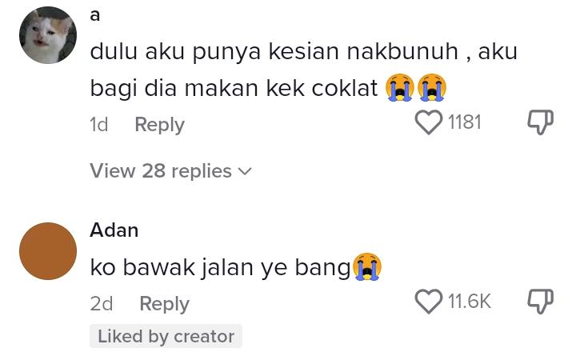
Task: Click the 1d timestamp
Action: 99,125
